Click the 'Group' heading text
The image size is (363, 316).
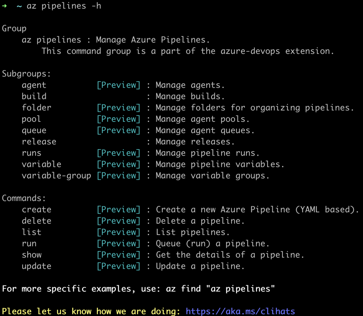tap(14, 28)
